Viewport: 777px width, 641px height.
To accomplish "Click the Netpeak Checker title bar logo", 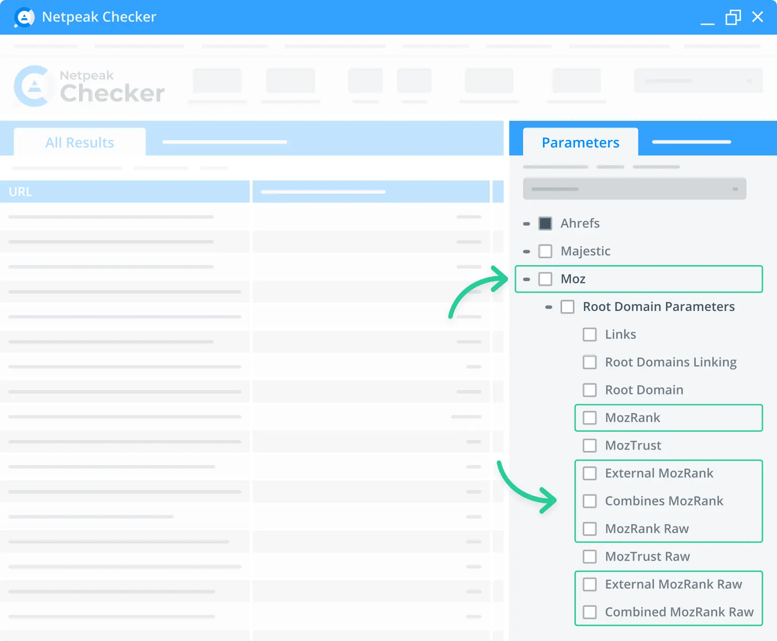I will pos(24,17).
